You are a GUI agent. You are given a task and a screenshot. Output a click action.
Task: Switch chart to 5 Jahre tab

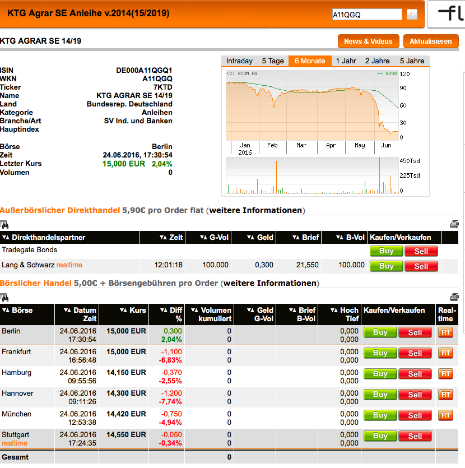pos(412,61)
